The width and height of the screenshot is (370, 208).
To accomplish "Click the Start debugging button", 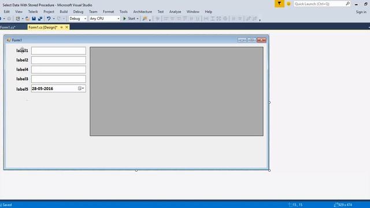I will [129, 18].
